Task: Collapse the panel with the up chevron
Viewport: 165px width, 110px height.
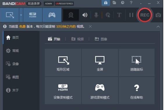Action: click(x=158, y=27)
